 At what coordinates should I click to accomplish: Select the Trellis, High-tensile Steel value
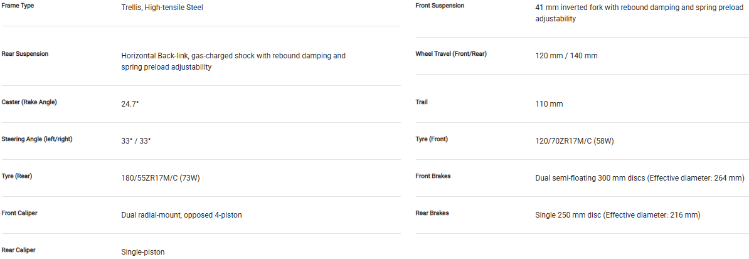pos(162,8)
